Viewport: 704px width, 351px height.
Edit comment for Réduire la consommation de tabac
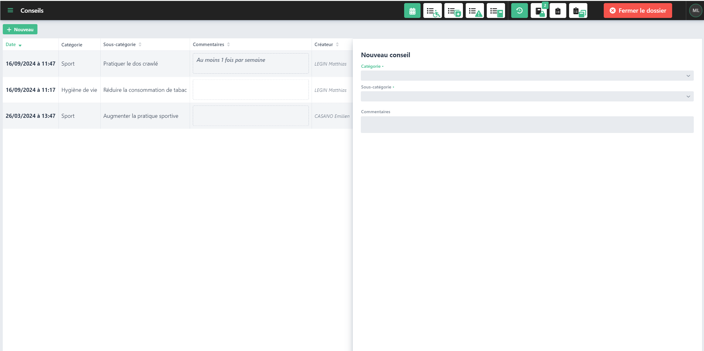point(251,90)
